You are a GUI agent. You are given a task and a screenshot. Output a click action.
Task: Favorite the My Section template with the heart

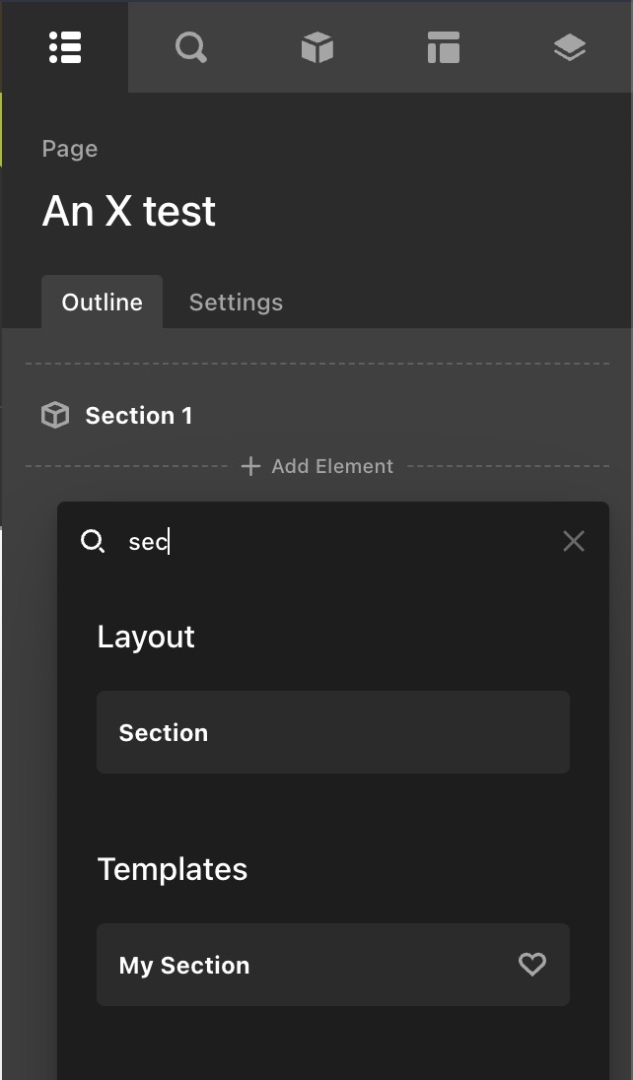[x=532, y=965]
